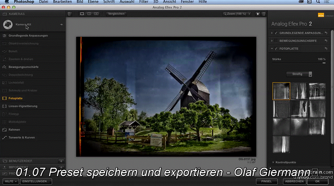Click the Abbrechen button
Viewport: 334px width, 186px height.
pos(294,181)
